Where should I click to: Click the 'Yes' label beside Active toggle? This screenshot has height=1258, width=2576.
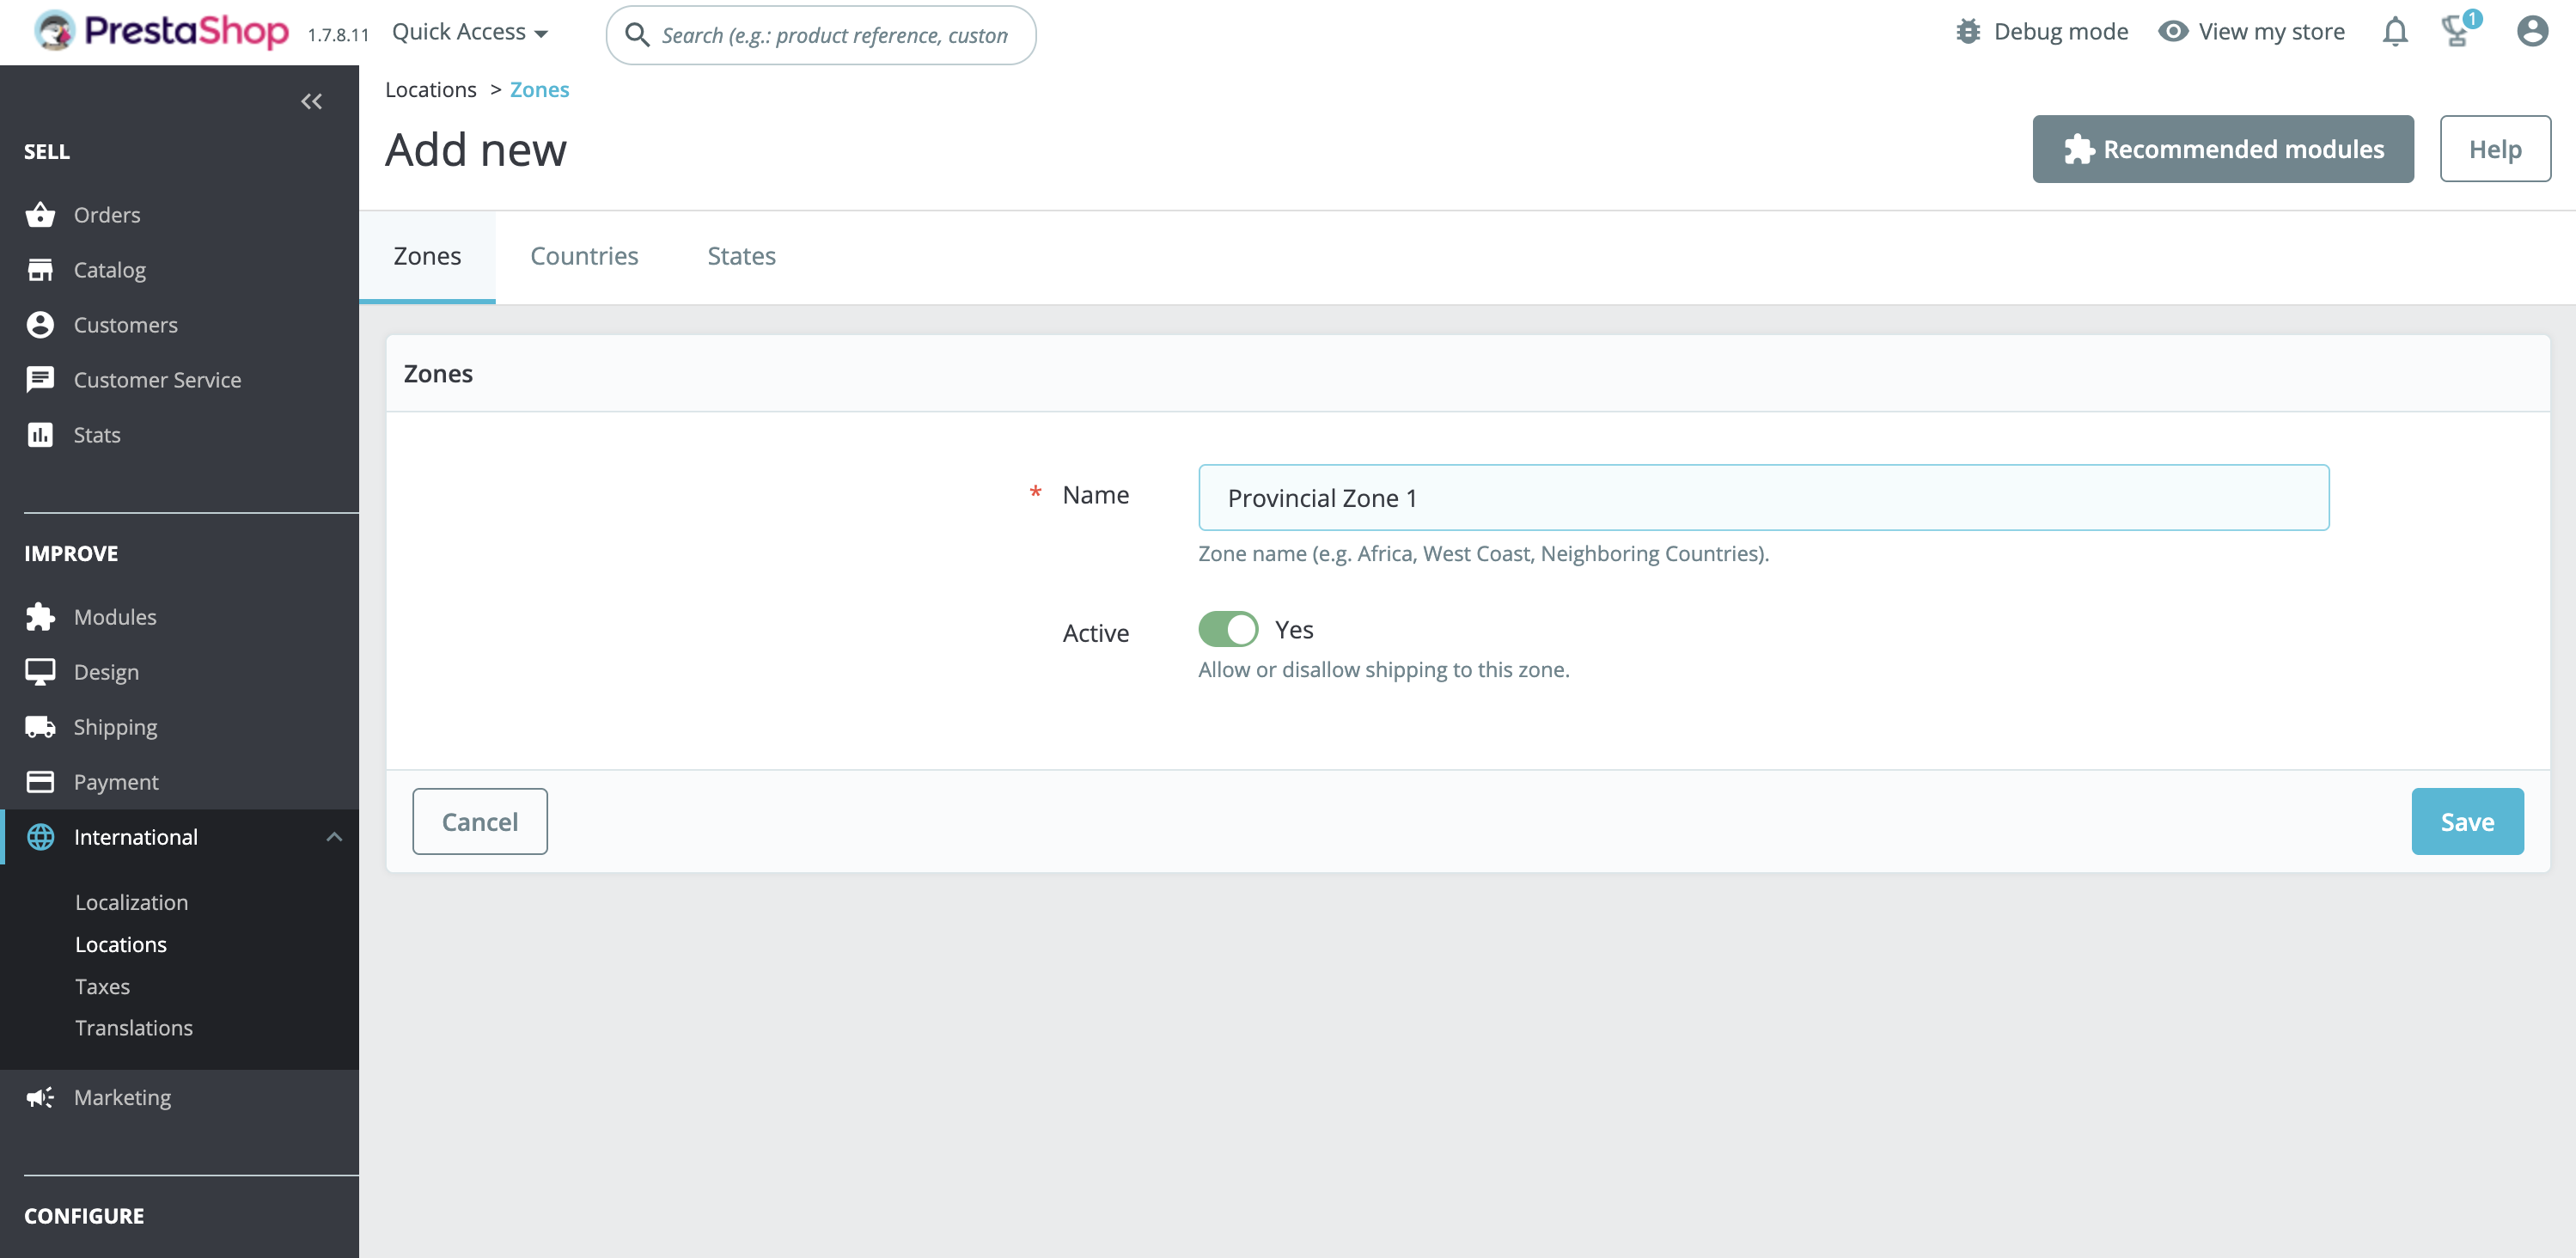1293,629
